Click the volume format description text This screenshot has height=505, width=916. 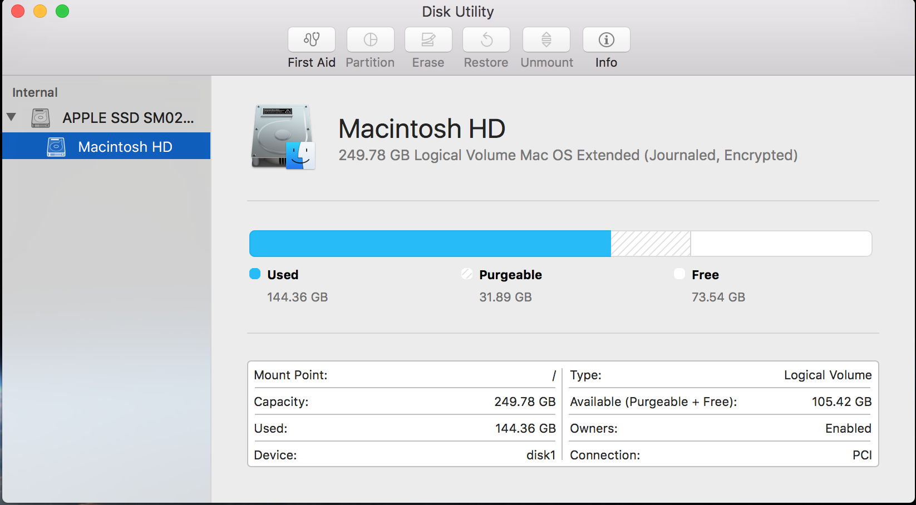pos(568,155)
